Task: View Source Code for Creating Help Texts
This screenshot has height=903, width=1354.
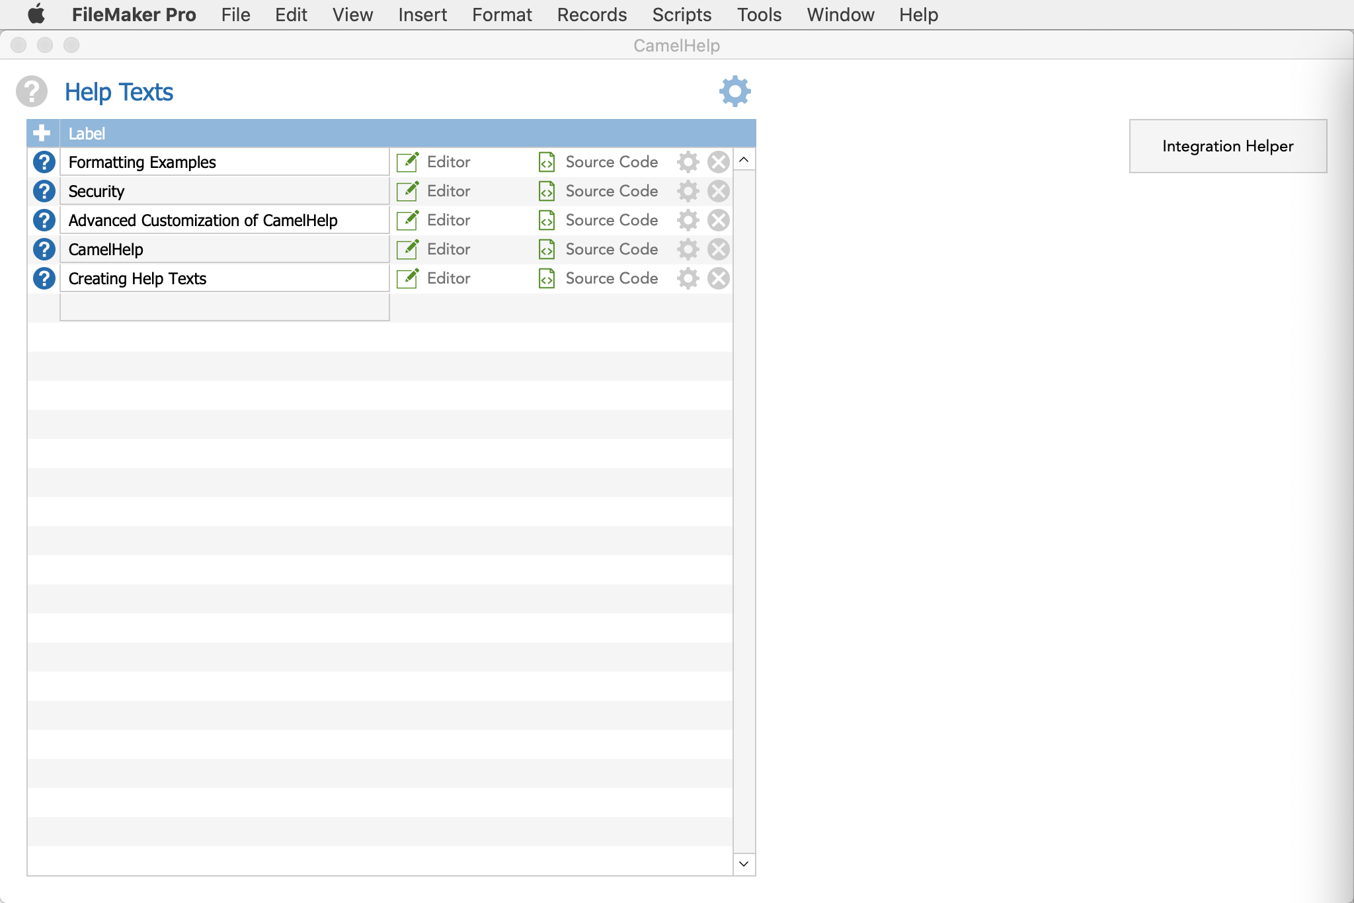Action: (598, 278)
